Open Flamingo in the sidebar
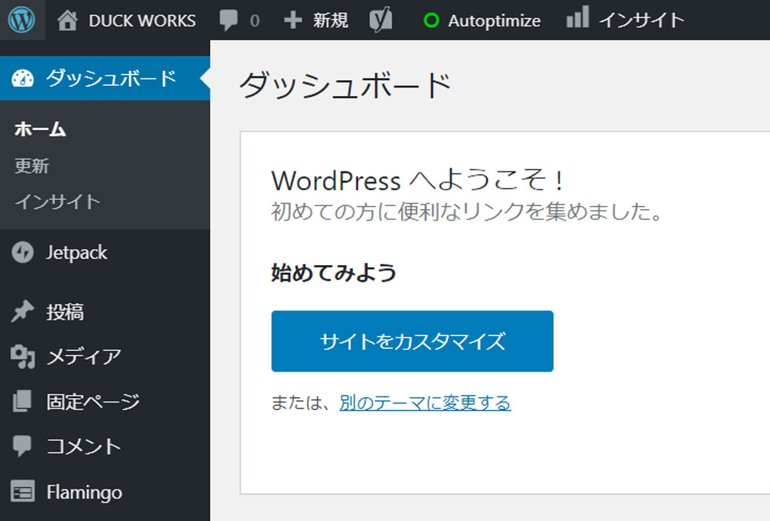 point(85,492)
